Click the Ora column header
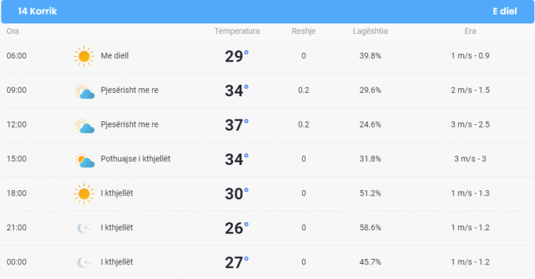The height and width of the screenshot is (279, 535). click(13, 31)
